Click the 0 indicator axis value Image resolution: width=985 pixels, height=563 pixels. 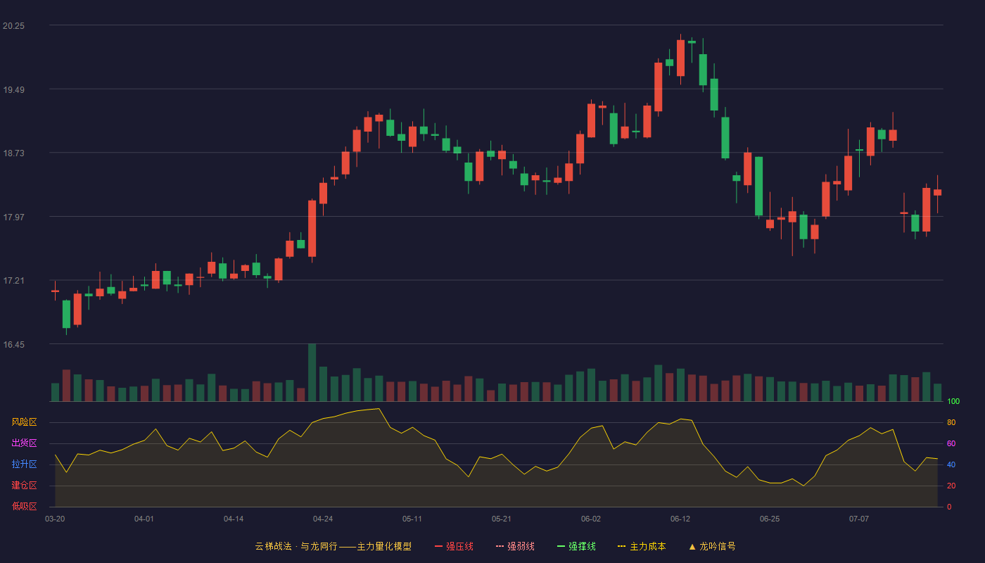point(949,507)
